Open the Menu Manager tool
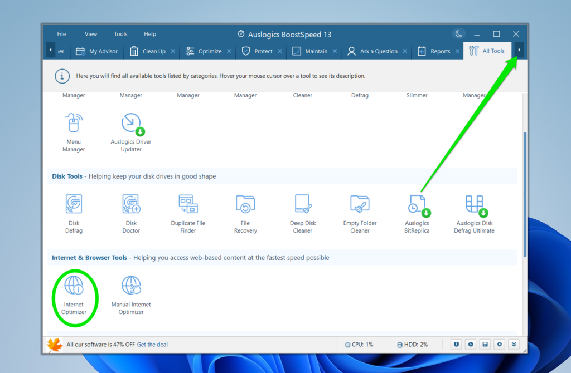The width and height of the screenshot is (571, 373). click(74, 131)
